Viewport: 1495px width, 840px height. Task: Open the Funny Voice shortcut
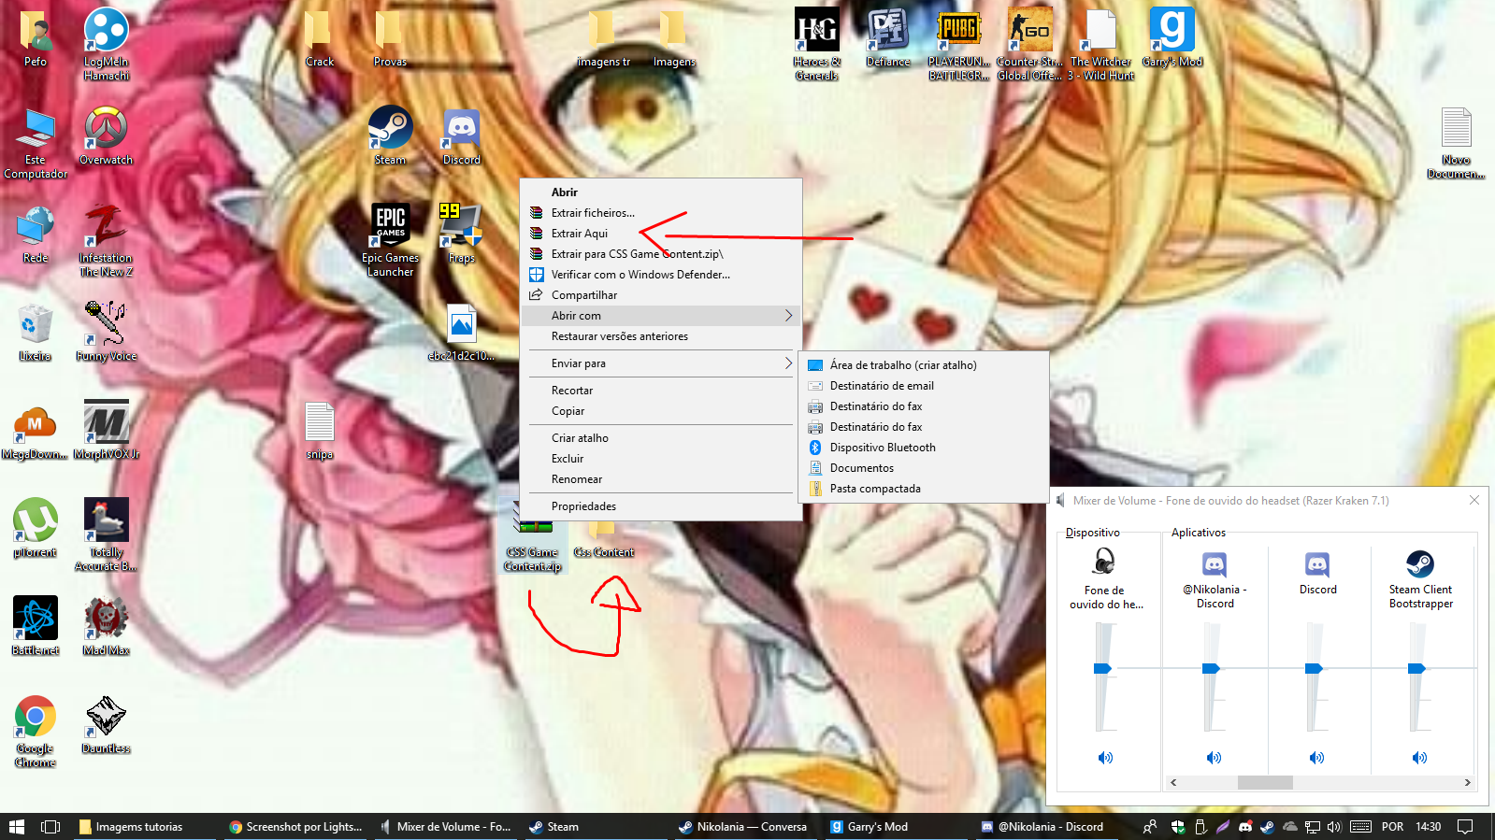coord(106,332)
